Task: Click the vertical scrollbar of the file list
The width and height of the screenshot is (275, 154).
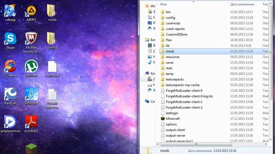Action: click(x=271, y=52)
